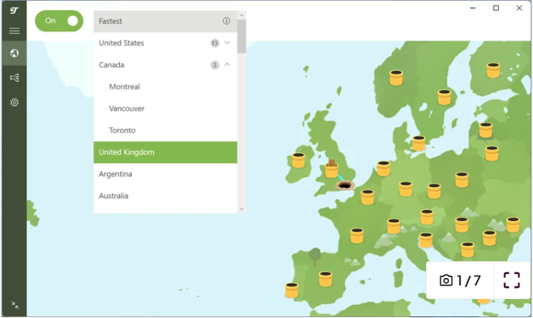Select the Fastest server option

(x=165, y=21)
